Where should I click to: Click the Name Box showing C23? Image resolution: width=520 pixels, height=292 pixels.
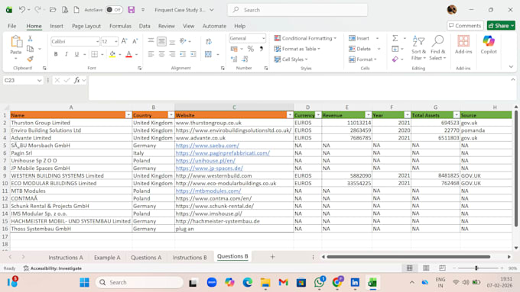(x=20, y=80)
